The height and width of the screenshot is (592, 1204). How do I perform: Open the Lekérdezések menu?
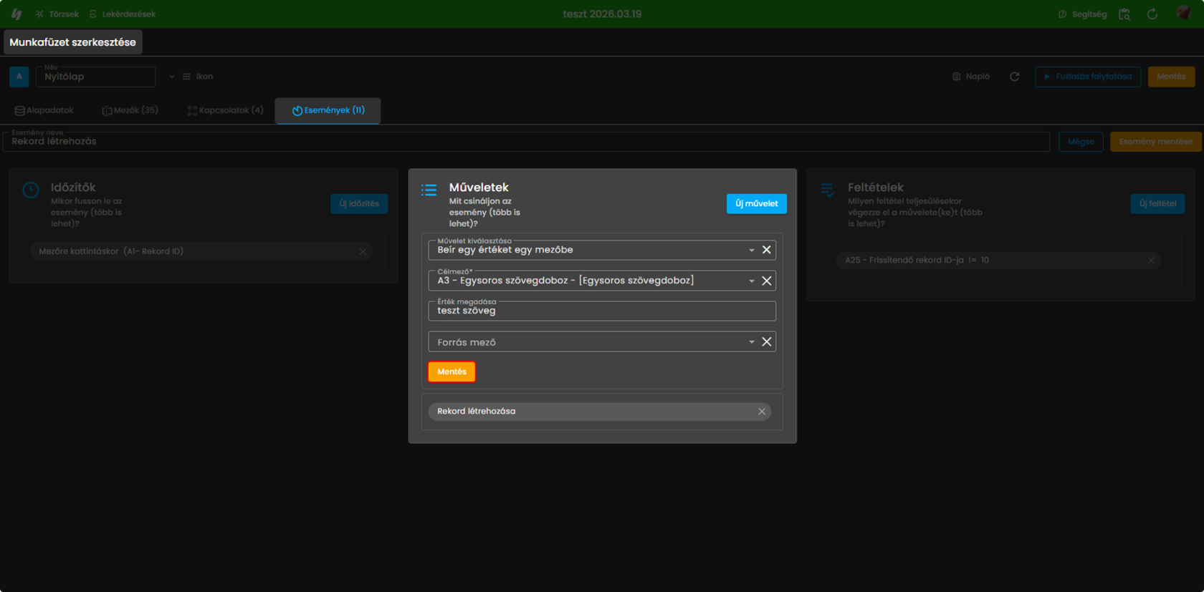pos(122,14)
